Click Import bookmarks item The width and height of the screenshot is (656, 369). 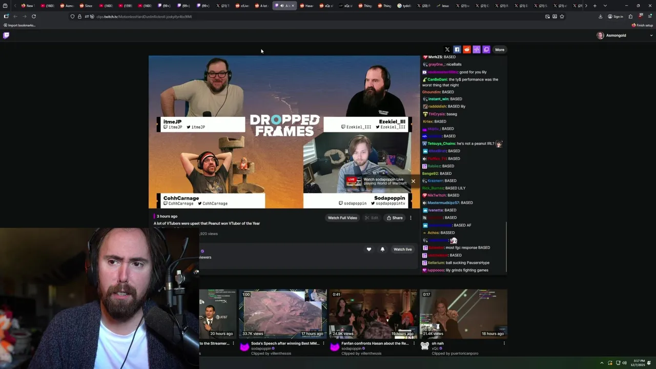pyautogui.click(x=19, y=25)
